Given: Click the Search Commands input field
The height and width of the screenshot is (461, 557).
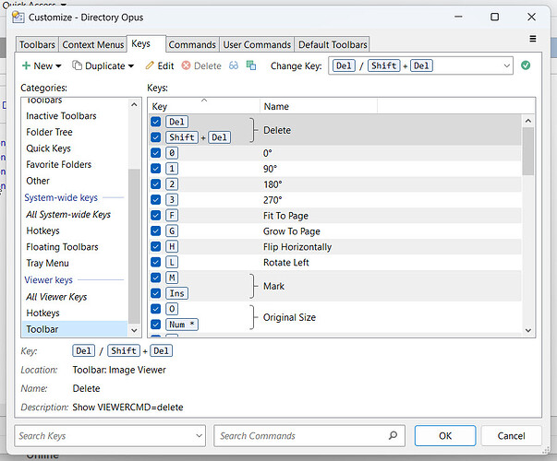Looking at the screenshot, I should coord(309,435).
